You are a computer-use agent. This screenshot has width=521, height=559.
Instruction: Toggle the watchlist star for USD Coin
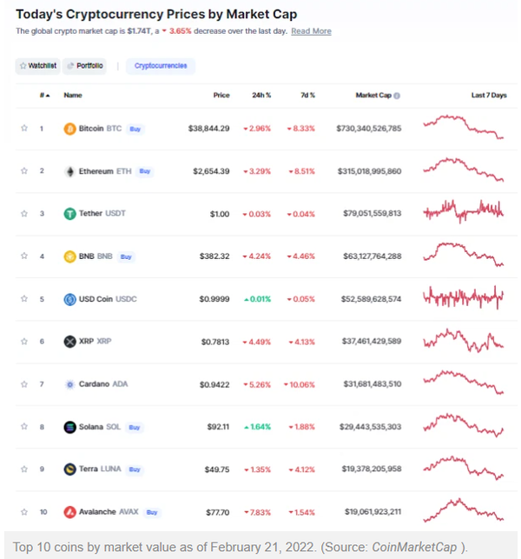coord(24,298)
